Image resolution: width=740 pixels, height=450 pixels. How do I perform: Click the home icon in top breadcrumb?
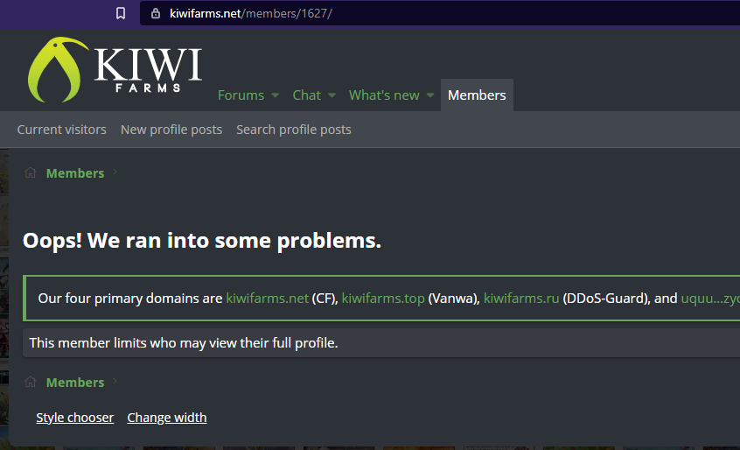(x=31, y=172)
